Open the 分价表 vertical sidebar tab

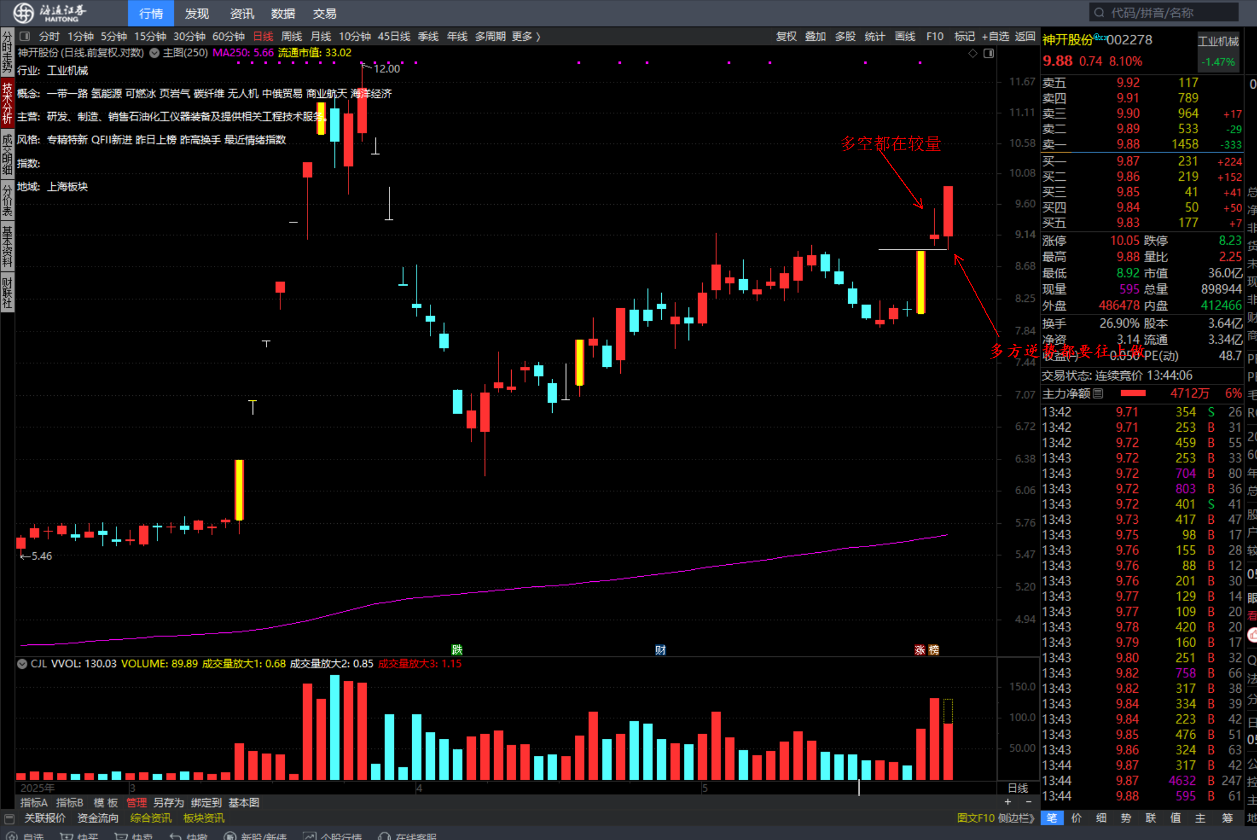click(7, 200)
